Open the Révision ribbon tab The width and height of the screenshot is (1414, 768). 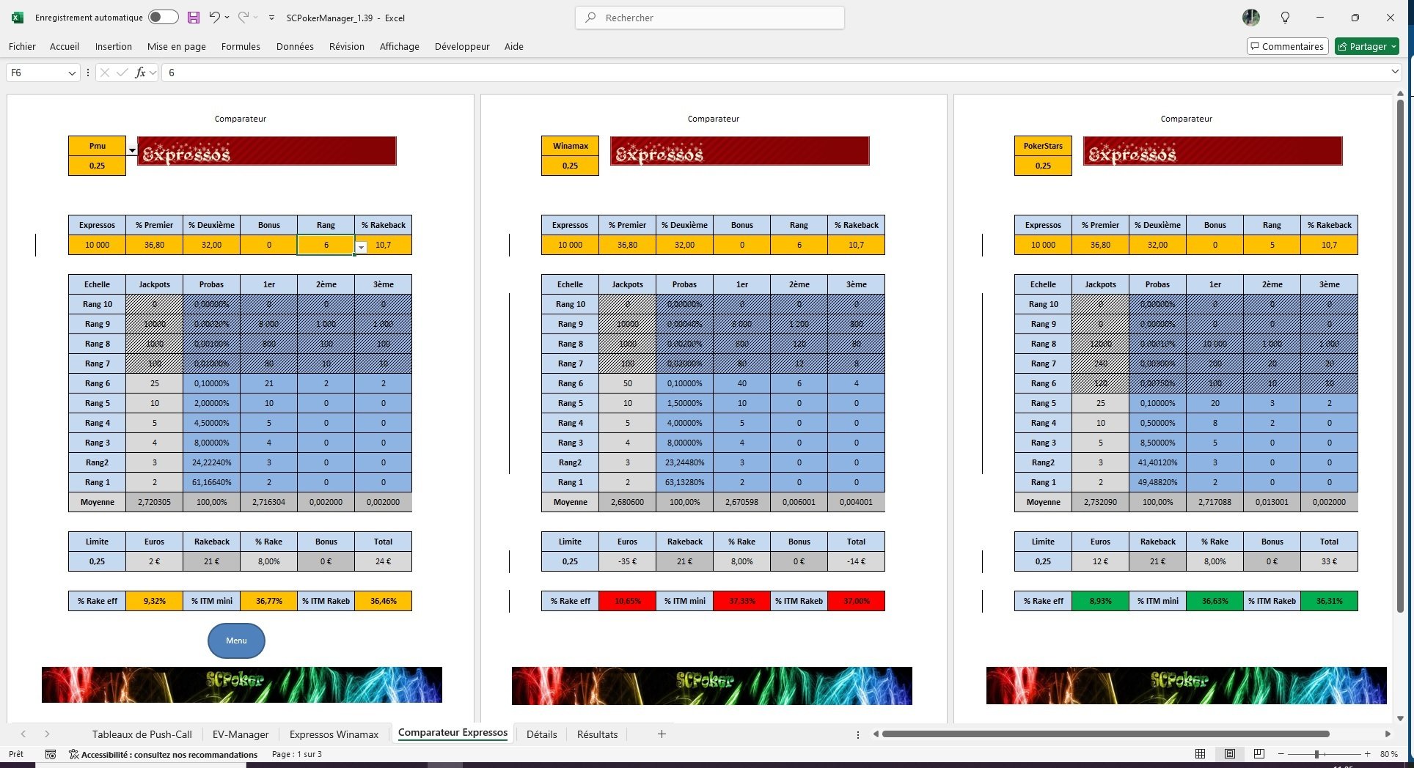(x=347, y=46)
